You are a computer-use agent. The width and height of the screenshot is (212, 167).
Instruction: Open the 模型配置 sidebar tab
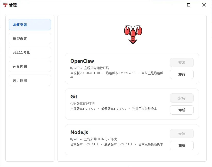tap(30, 38)
